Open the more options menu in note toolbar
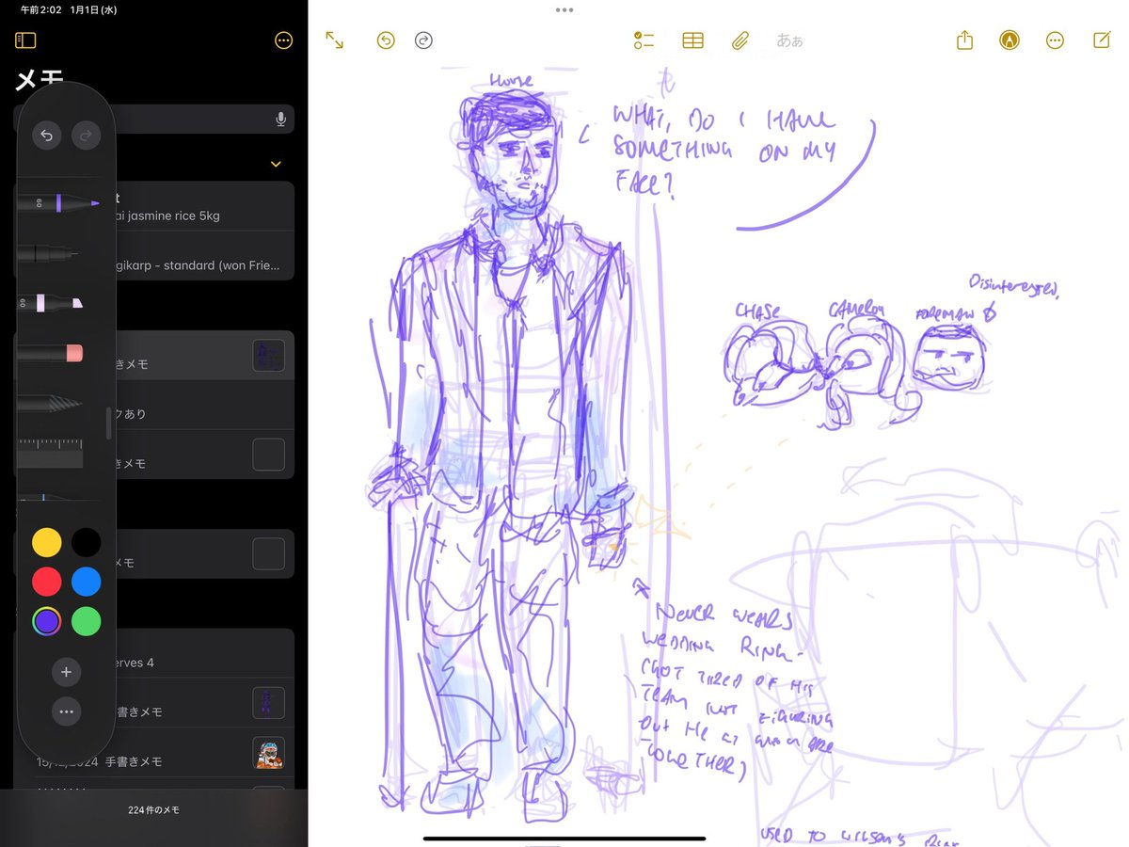 point(1055,40)
